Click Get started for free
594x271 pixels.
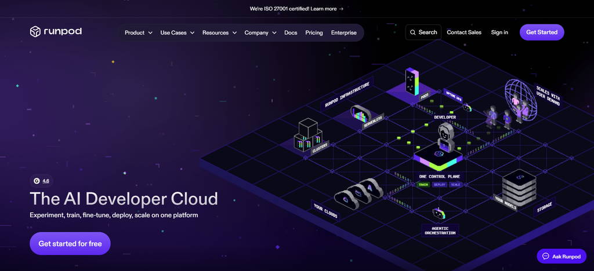pyautogui.click(x=70, y=243)
